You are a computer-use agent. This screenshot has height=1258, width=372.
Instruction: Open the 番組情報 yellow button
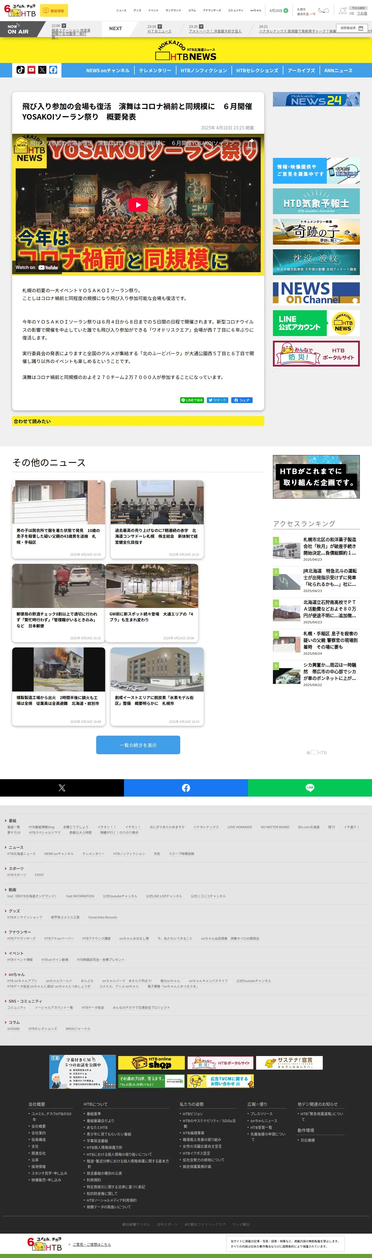click(54, 11)
